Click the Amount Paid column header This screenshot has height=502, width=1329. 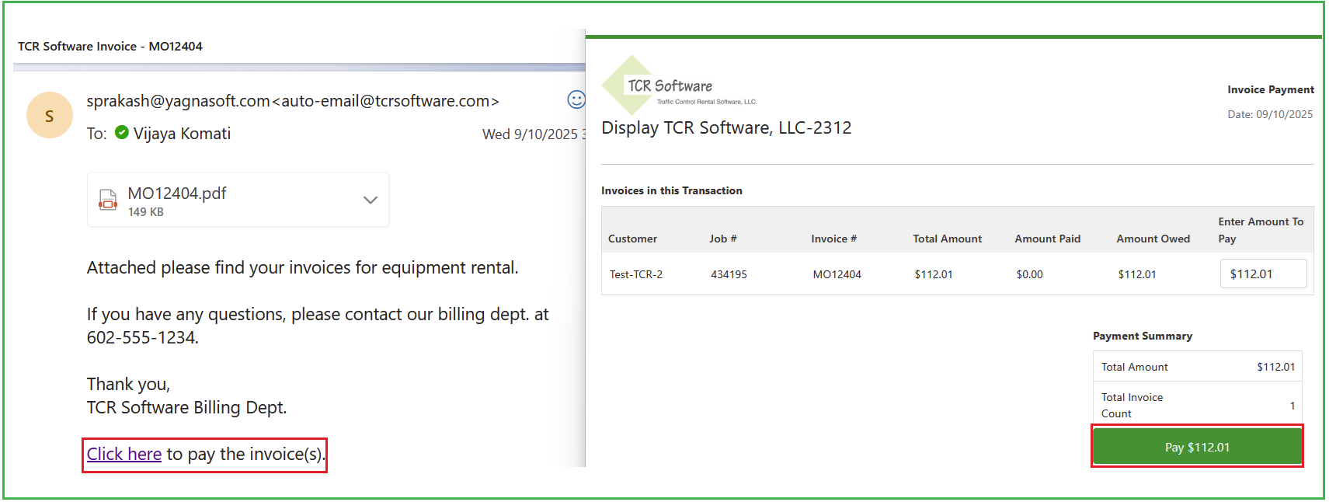click(1047, 239)
